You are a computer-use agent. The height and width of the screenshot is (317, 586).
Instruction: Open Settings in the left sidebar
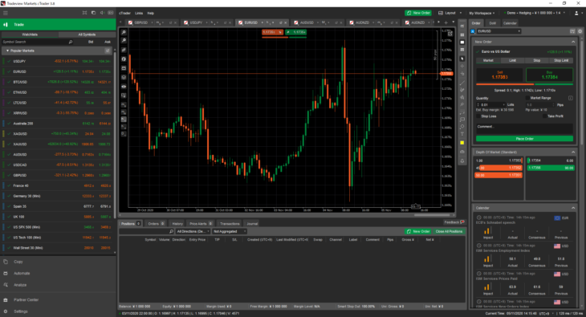coord(21,311)
